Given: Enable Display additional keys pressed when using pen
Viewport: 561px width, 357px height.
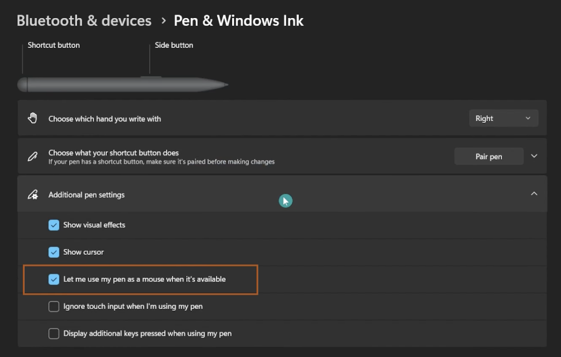Looking at the screenshot, I should (54, 333).
